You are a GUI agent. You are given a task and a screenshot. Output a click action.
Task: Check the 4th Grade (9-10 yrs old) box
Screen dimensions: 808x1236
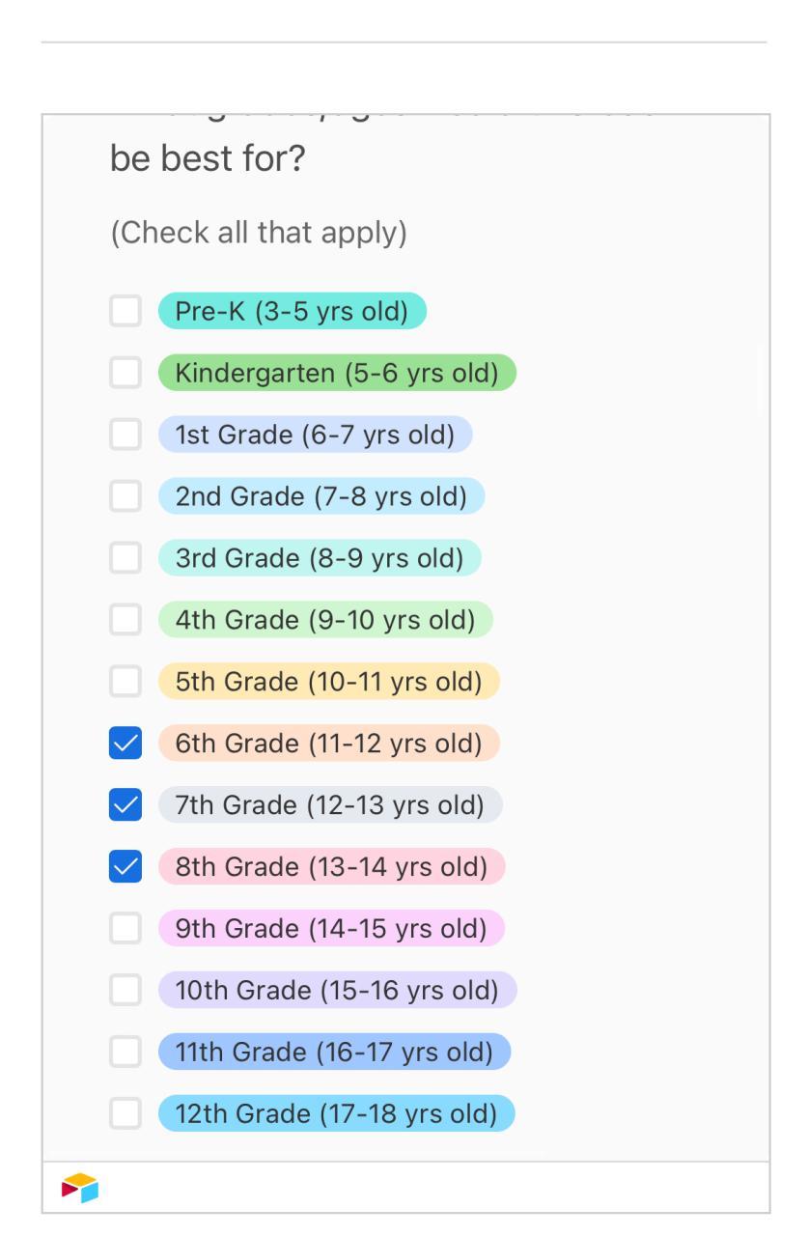125,620
